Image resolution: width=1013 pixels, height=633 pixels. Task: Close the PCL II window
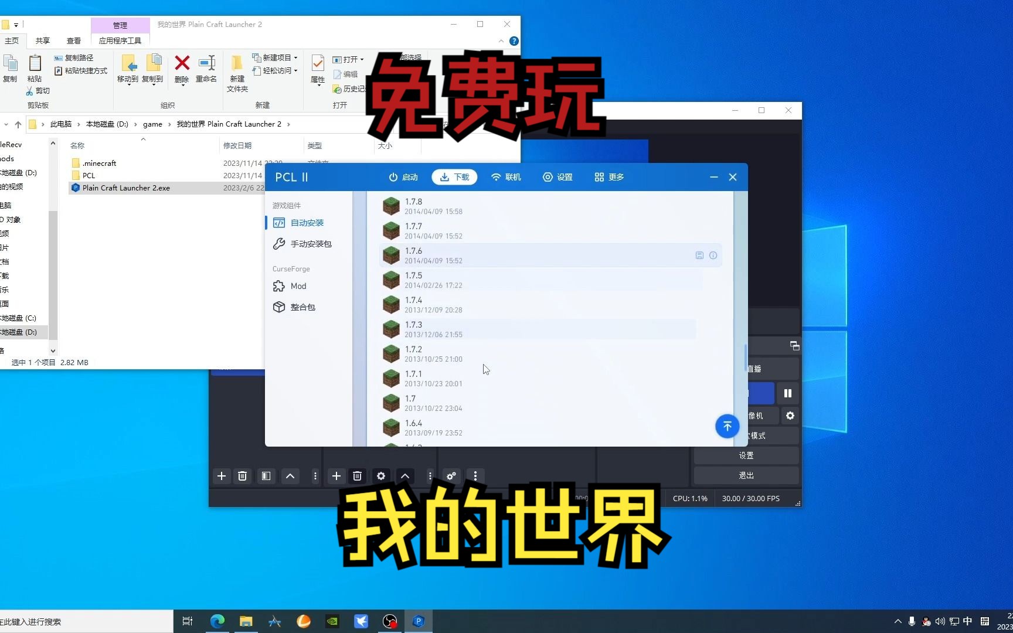[733, 177]
